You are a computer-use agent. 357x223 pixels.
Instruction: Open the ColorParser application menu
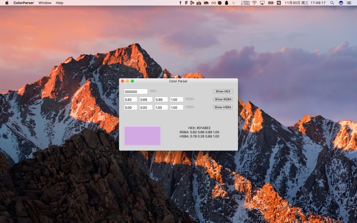[24, 3]
